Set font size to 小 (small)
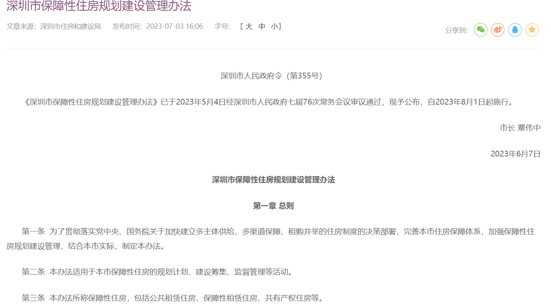 pyautogui.click(x=274, y=27)
